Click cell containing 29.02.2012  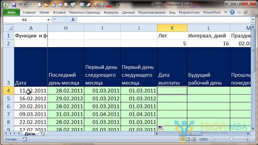coord(66,98)
